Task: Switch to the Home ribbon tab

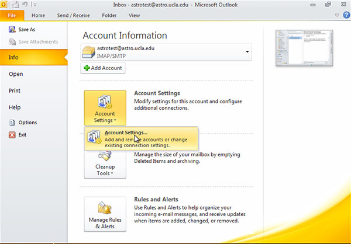Action: coord(38,15)
